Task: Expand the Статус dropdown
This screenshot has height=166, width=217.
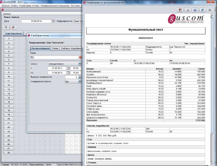Action: (x=80, y=64)
